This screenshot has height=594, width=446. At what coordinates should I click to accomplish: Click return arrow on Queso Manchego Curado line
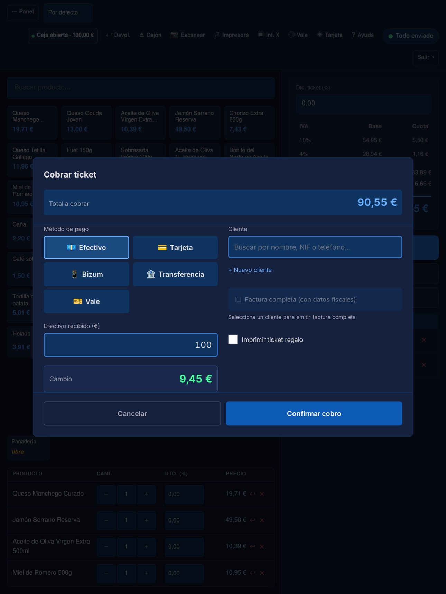pyautogui.click(x=253, y=494)
